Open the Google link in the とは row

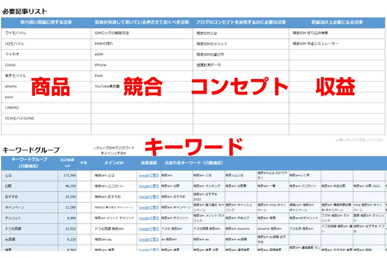(x=148, y=176)
